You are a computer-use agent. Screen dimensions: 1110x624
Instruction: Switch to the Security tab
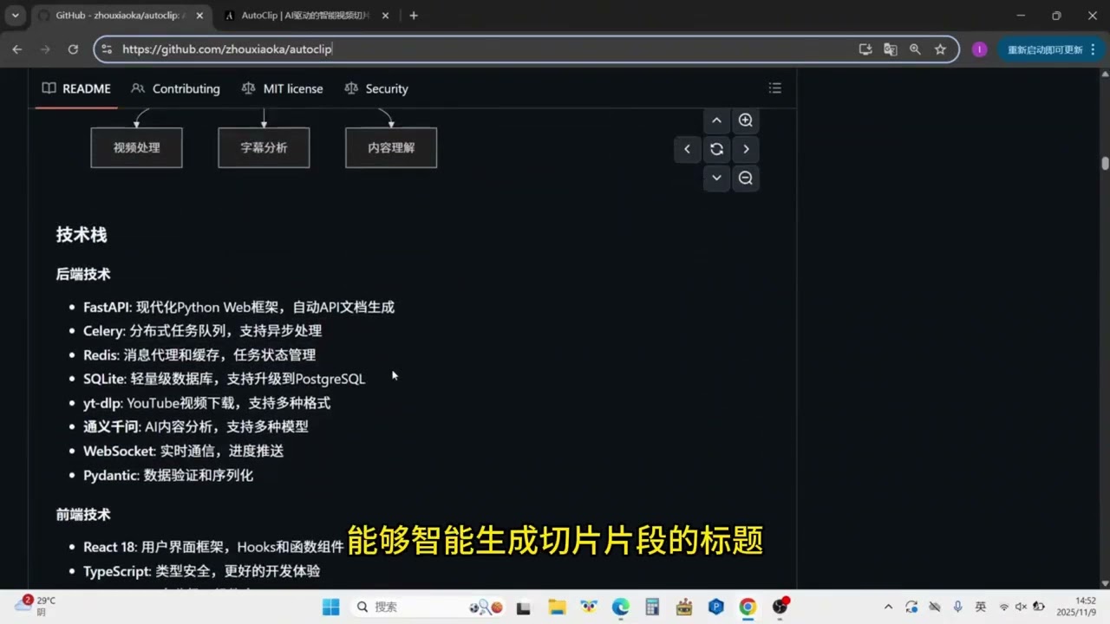point(376,88)
